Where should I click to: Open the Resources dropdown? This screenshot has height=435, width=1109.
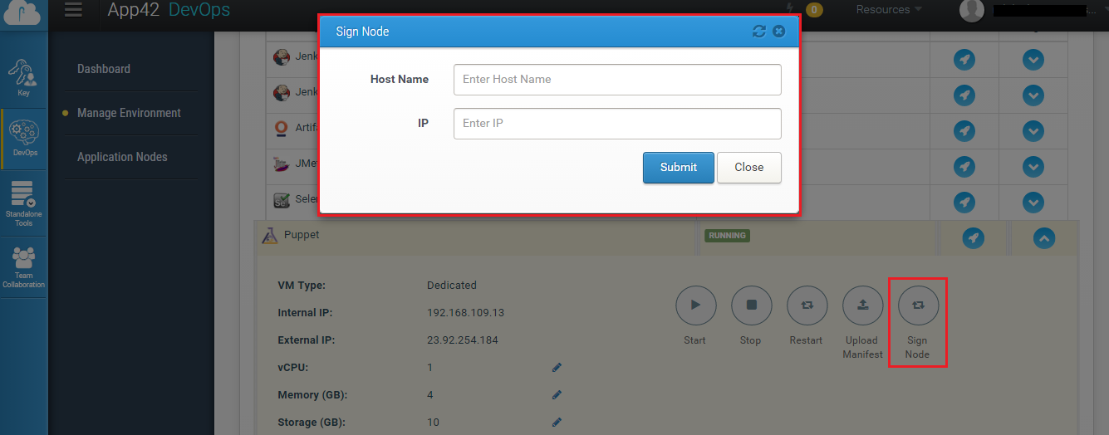pyautogui.click(x=889, y=10)
